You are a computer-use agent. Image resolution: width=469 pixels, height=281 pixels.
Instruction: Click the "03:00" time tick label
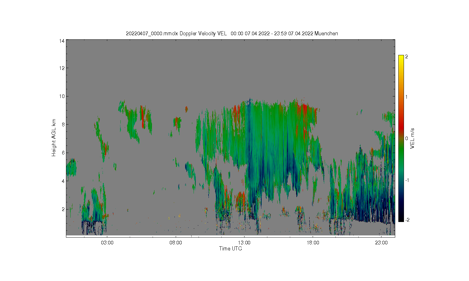tap(107, 243)
